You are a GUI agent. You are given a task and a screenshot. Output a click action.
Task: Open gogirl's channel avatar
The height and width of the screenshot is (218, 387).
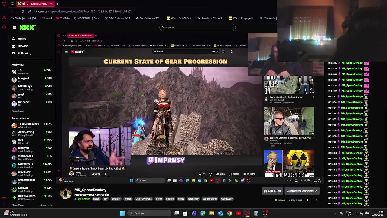click(x=14, y=96)
